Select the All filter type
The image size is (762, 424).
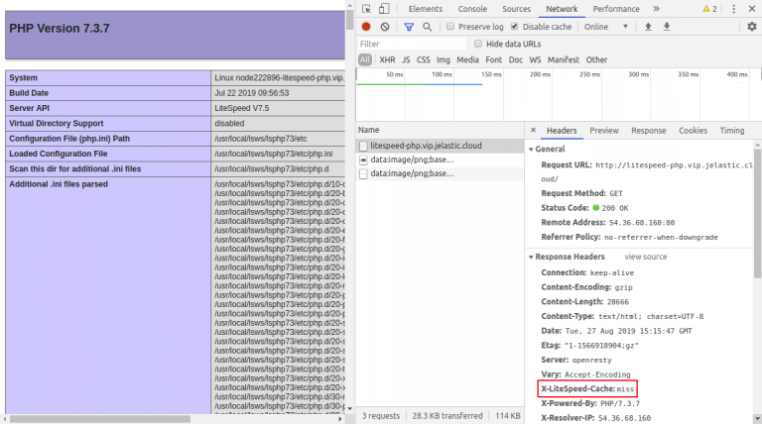click(x=365, y=59)
